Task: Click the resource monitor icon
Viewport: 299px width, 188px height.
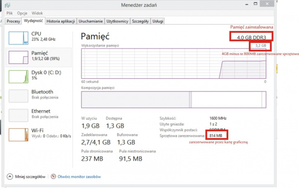Action: pyautogui.click(x=54, y=176)
